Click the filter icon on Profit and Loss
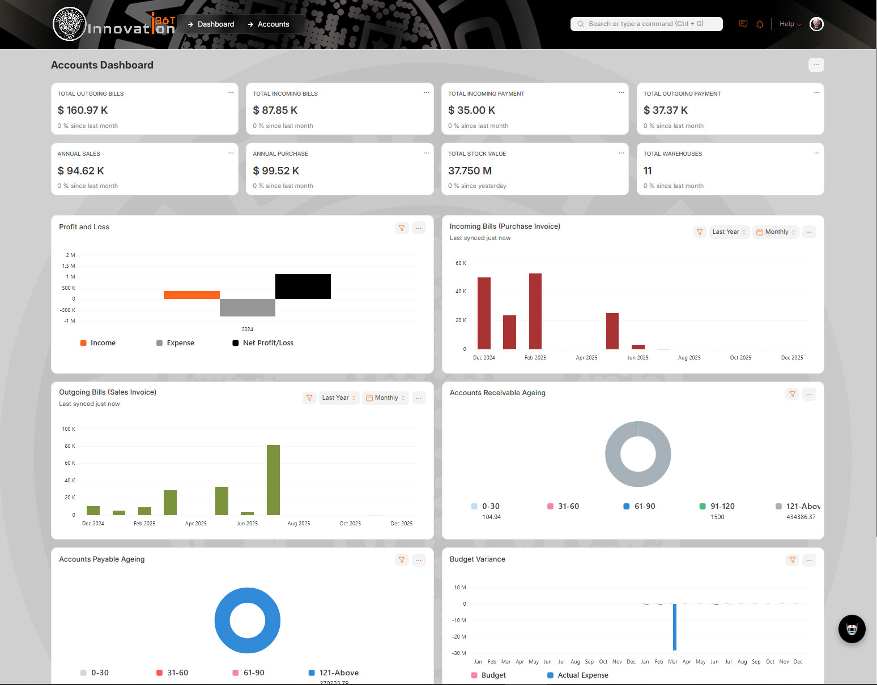 click(x=402, y=228)
